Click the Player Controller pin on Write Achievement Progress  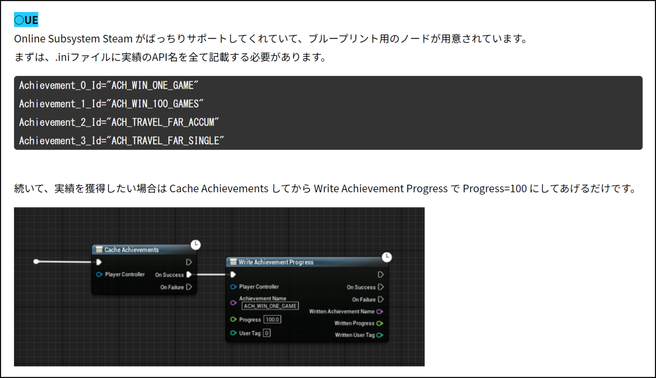(x=233, y=287)
